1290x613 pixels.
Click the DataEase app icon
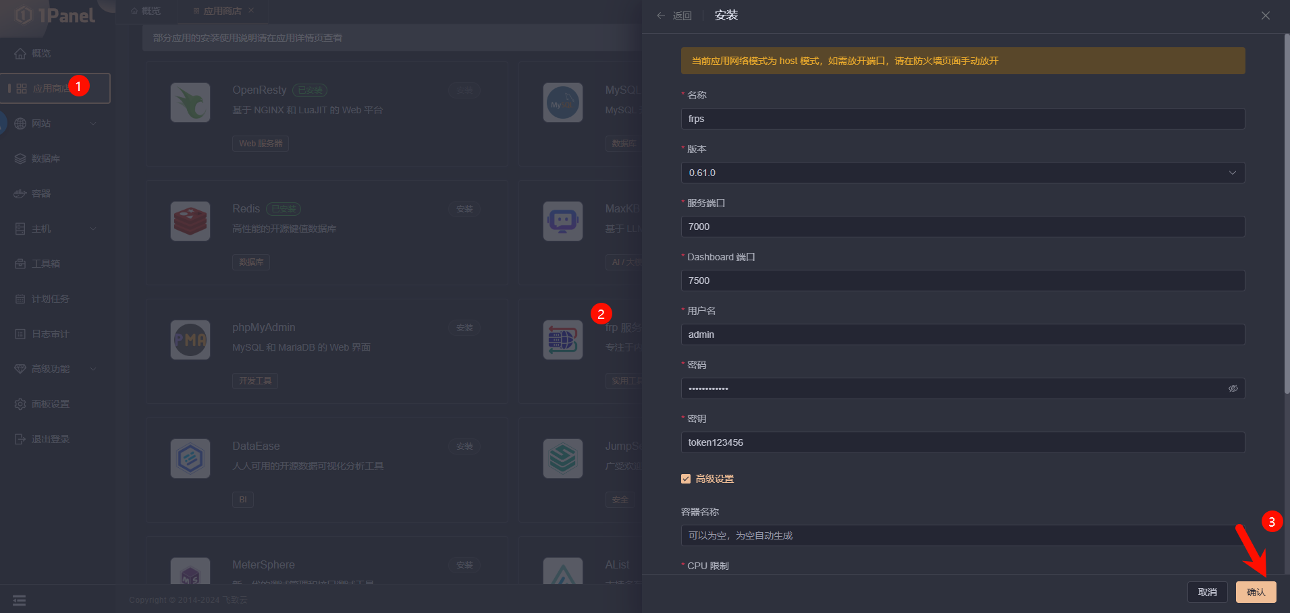click(x=190, y=459)
